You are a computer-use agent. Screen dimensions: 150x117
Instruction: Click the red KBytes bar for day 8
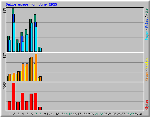coord(40,109)
